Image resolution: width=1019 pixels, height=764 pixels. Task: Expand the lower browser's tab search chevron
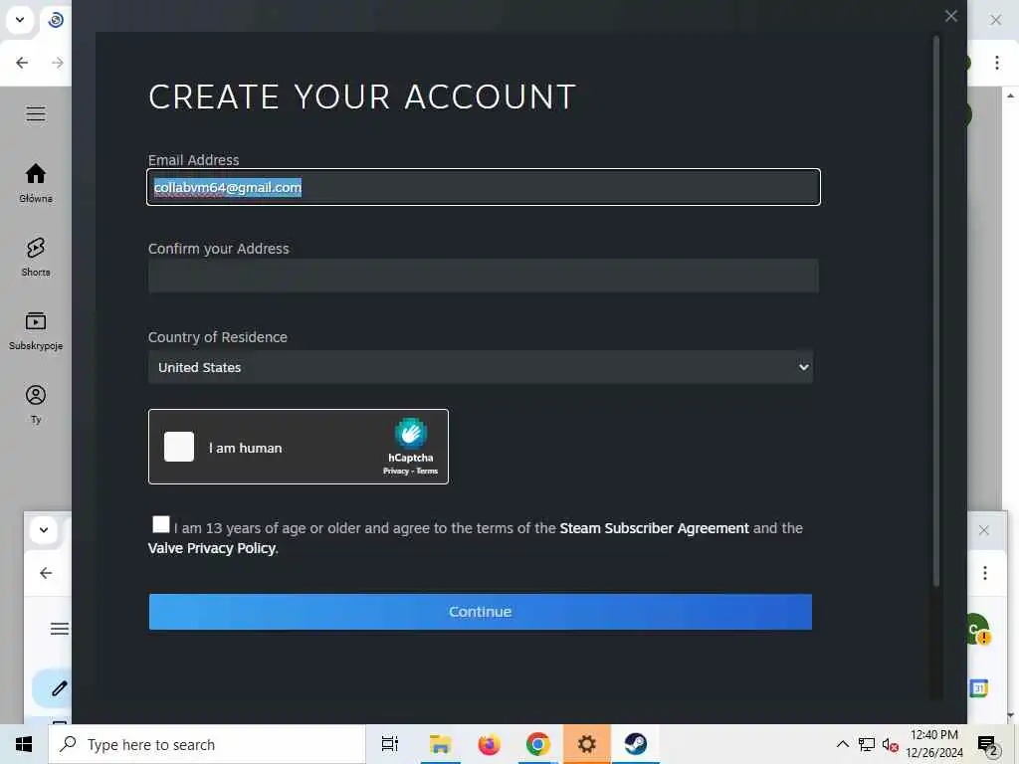coord(44,529)
